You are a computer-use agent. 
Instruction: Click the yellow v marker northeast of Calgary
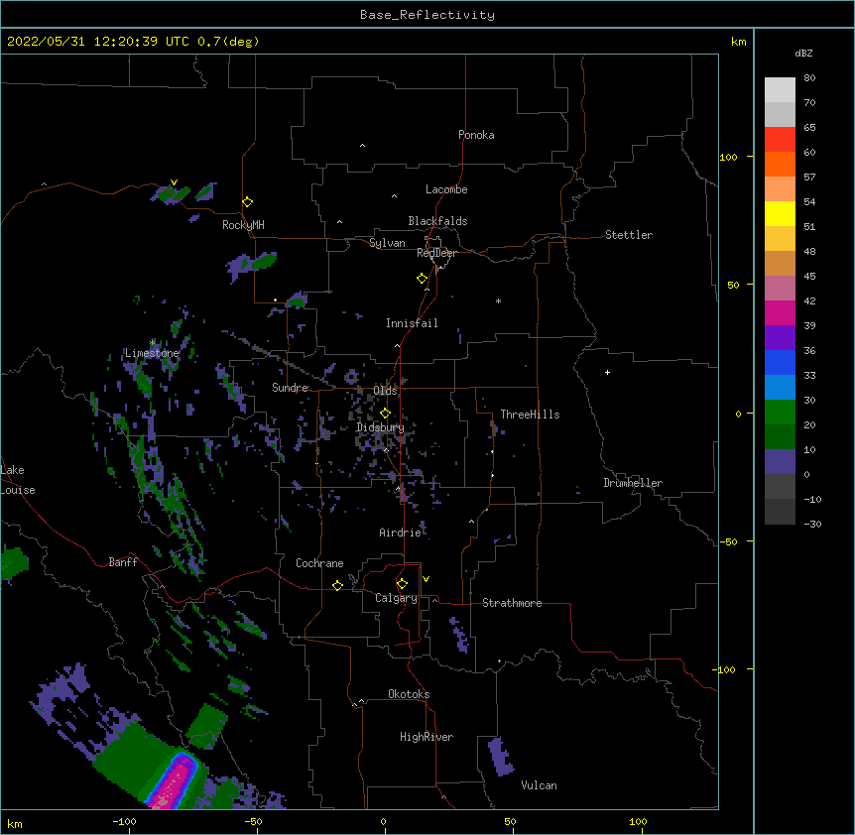[426, 579]
